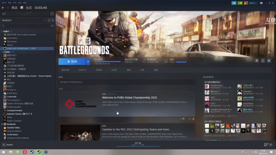Click the add game plus icon

pyautogui.click(x=4, y=145)
